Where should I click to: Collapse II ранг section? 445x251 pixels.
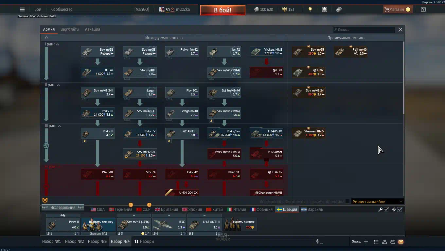(x=52, y=85)
